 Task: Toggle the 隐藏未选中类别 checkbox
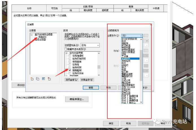coord(66,49)
